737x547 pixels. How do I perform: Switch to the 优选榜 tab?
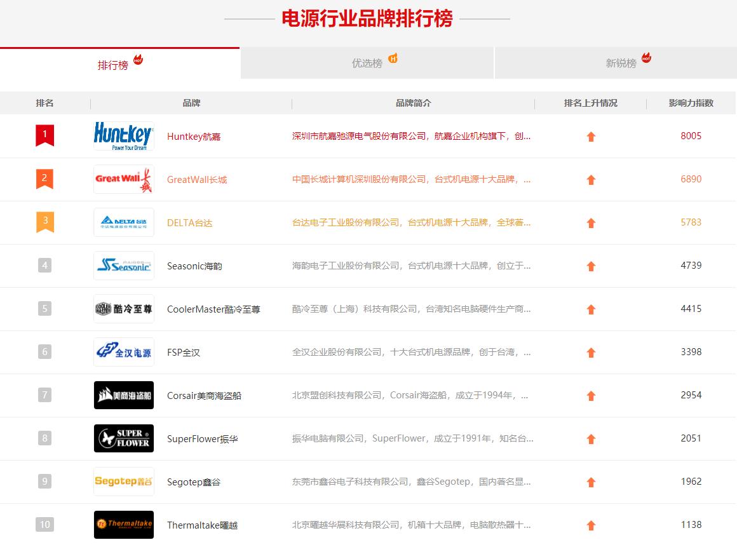click(368, 62)
